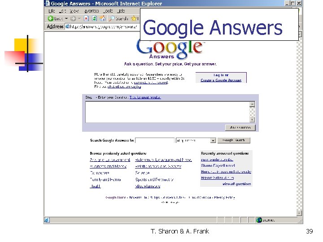Image resolution: width=323 pixels, height=242 pixels.
Task: Click the Home house icon
Action: click(103, 18)
